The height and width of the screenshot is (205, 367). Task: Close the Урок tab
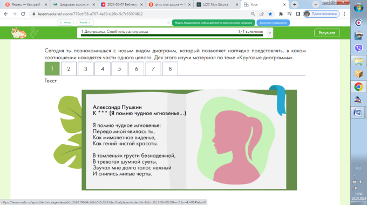click(284, 4)
